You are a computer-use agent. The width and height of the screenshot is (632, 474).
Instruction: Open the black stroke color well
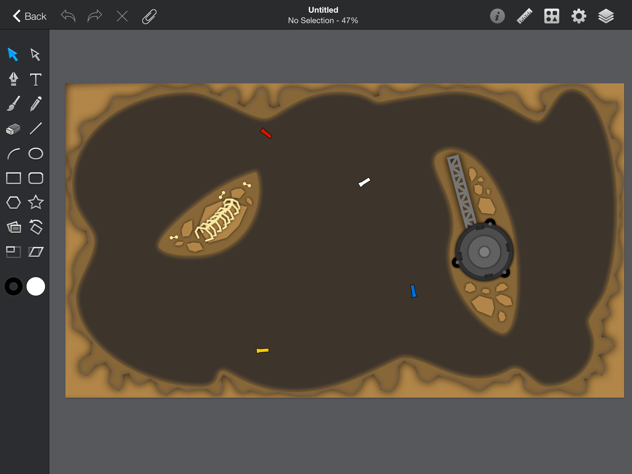(x=13, y=286)
